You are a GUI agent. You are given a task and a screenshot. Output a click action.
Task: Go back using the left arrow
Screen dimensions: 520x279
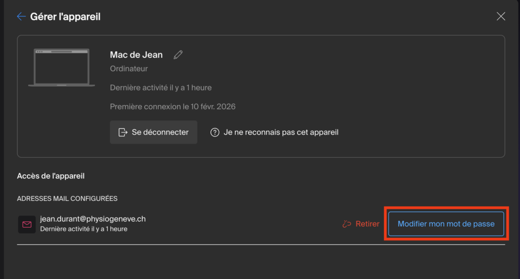pos(21,17)
